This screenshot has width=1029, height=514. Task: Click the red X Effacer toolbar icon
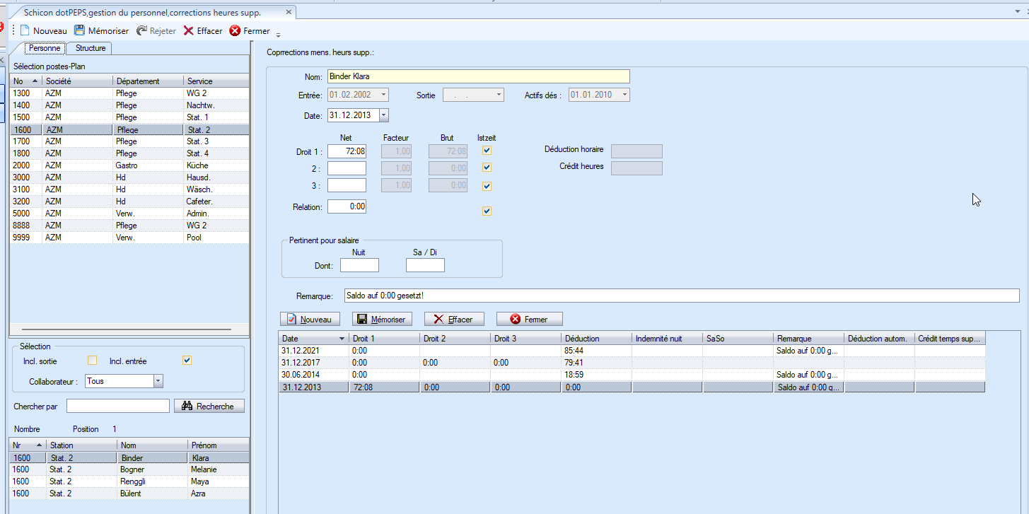click(188, 31)
